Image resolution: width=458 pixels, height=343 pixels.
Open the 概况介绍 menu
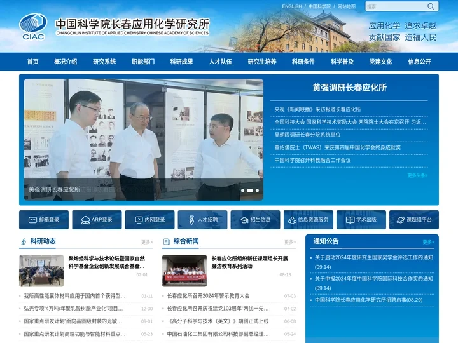click(x=66, y=62)
